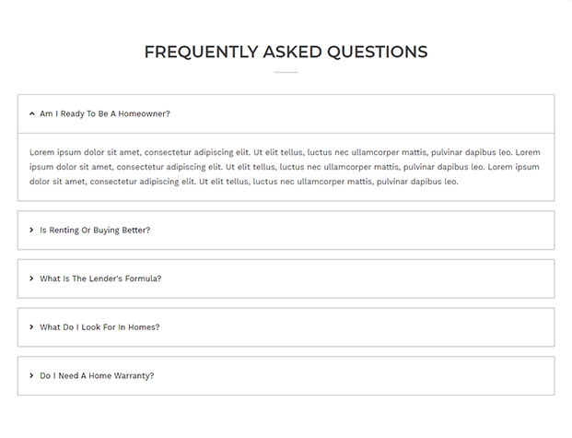Image resolution: width=572 pixels, height=438 pixels.
Task: Expand Is Renting Or Buying Better?
Action: click(x=95, y=231)
